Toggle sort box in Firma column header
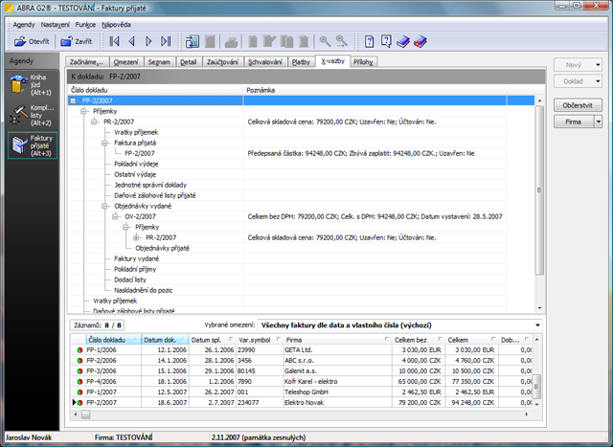 387,339
